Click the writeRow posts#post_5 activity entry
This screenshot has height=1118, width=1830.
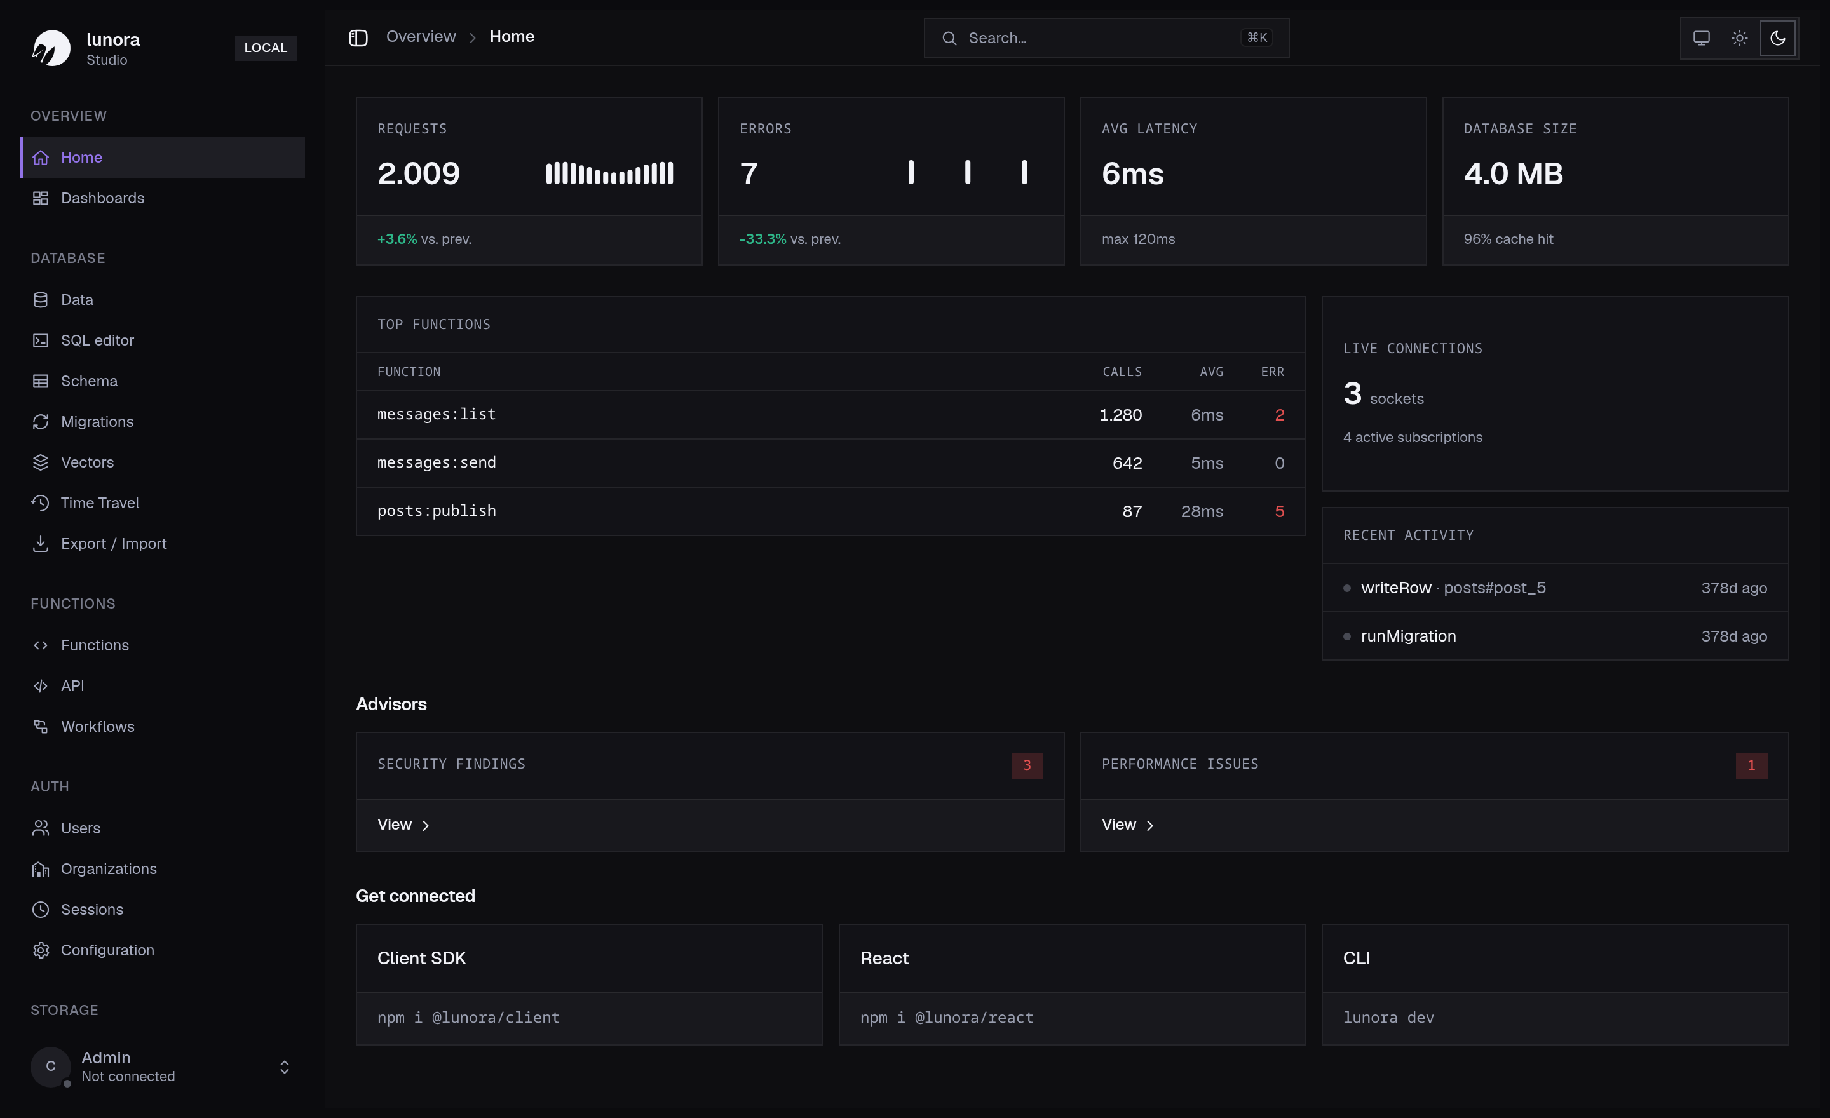point(1555,588)
